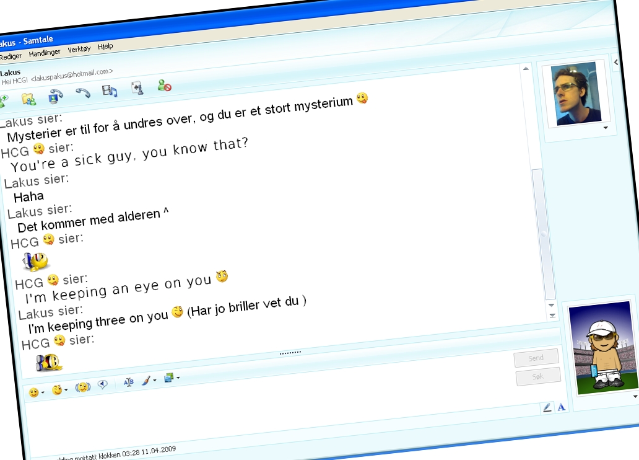Open background color brush dropdown
The height and width of the screenshot is (460, 639).
pos(149,381)
